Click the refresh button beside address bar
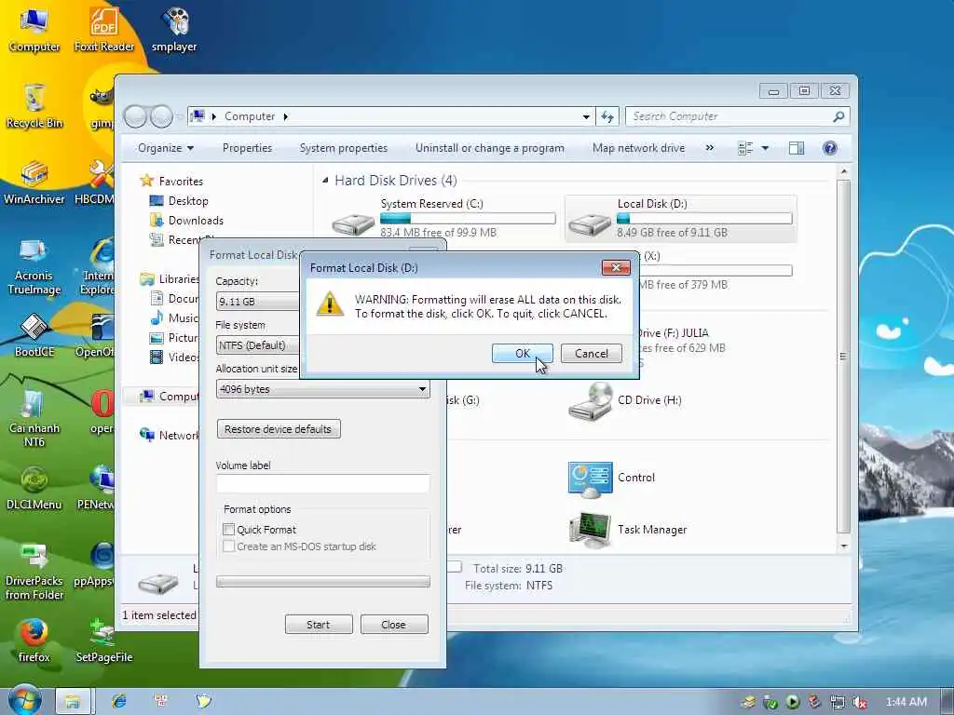The width and height of the screenshot is (954, 715). (607, 116)
